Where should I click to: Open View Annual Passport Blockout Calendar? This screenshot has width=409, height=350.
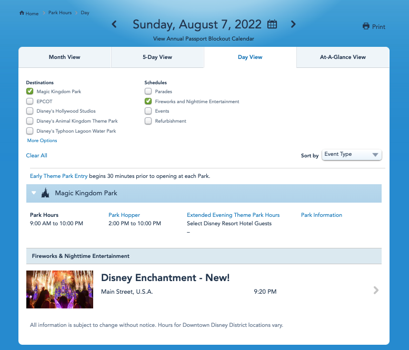click(204, 38)
